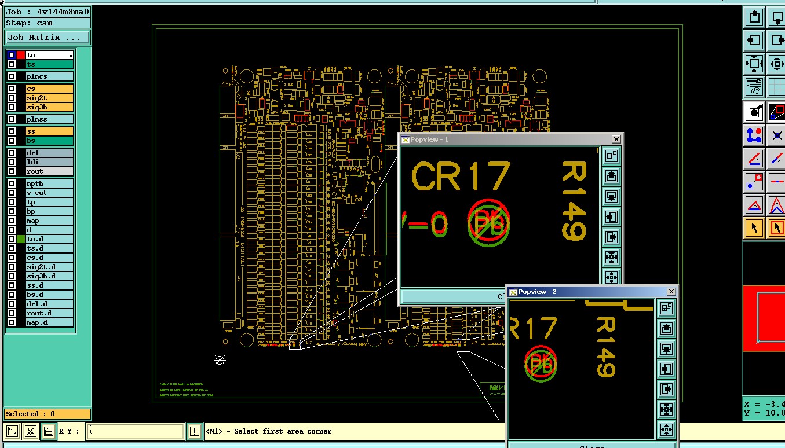Screen dimensions: 785x448
Task: Select the small red triangle tool
Action: [x=754, y=204]
